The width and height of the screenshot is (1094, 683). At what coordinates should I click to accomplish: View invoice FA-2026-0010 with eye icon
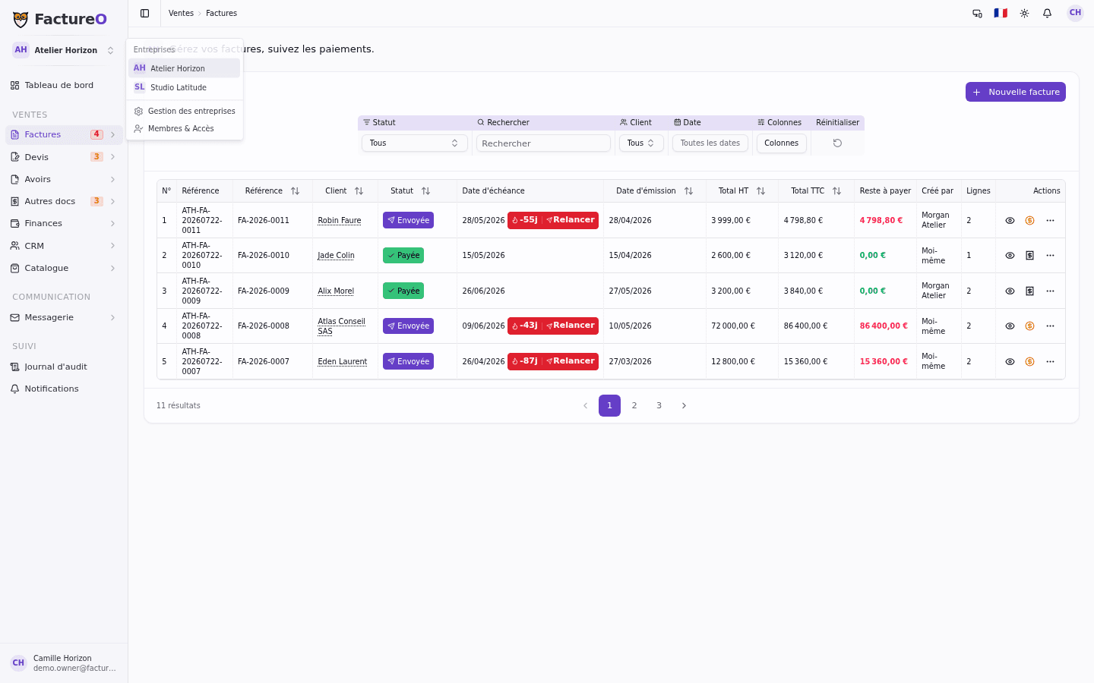(1010, 255)
